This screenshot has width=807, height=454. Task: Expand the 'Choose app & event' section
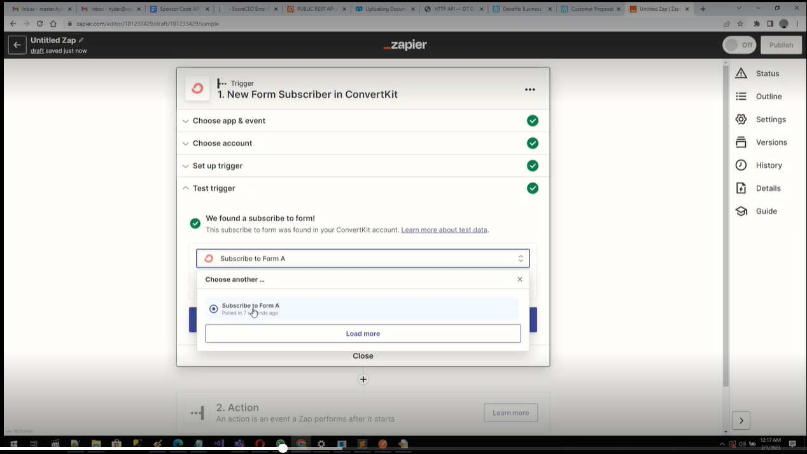tap(363, 121)
